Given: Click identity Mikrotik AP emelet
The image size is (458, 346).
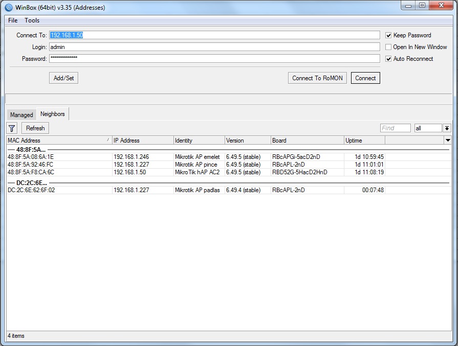Looking at the screenshot, I should pos(197,157).
